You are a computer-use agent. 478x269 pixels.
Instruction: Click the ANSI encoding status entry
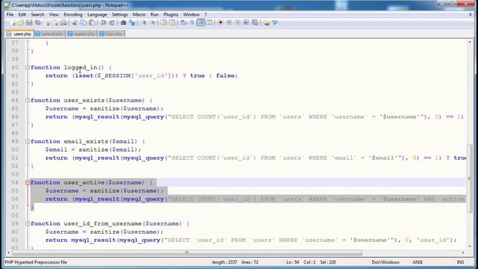click(418, 262)
